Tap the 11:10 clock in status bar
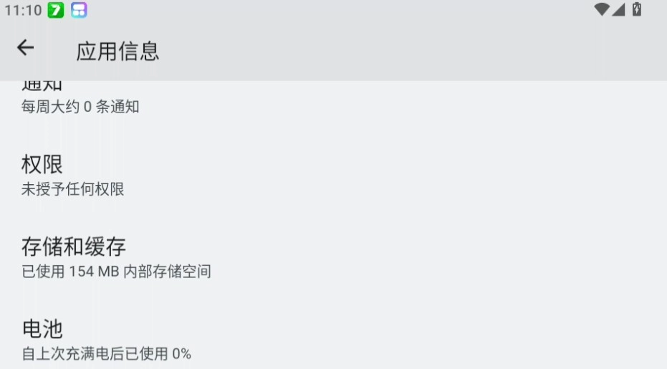This screenshot has width=667, height=369. (23, 10)
